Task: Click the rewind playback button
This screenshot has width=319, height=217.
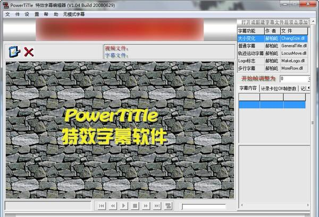Action: [x=113, y=206]
